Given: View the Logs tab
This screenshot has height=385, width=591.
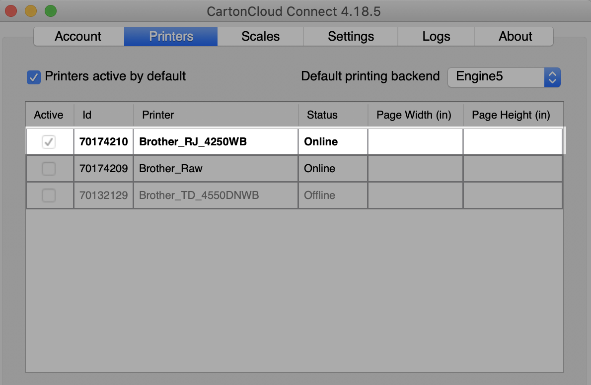Looking at the screenshot, I should click(x=436, y=36).
